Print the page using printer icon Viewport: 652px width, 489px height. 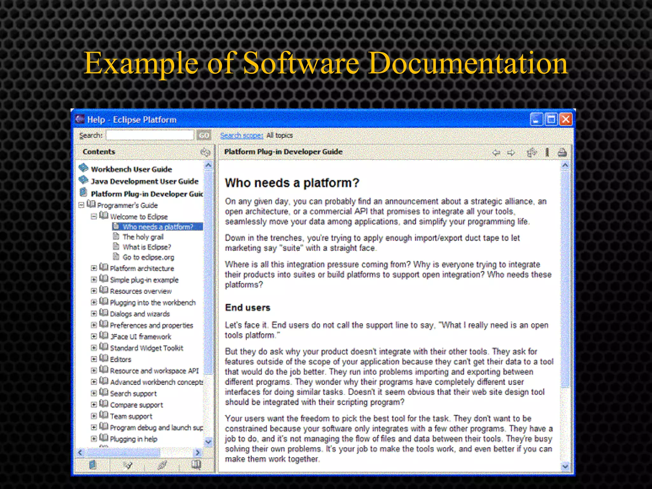(x=562, y=152)
